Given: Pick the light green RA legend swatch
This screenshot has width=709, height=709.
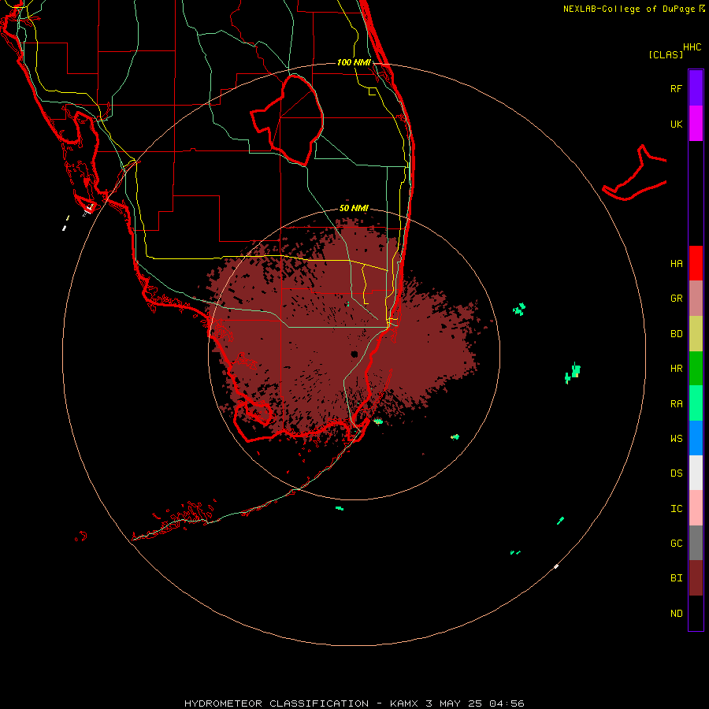Looking at the screenshot, I should [x=696, y=403].
